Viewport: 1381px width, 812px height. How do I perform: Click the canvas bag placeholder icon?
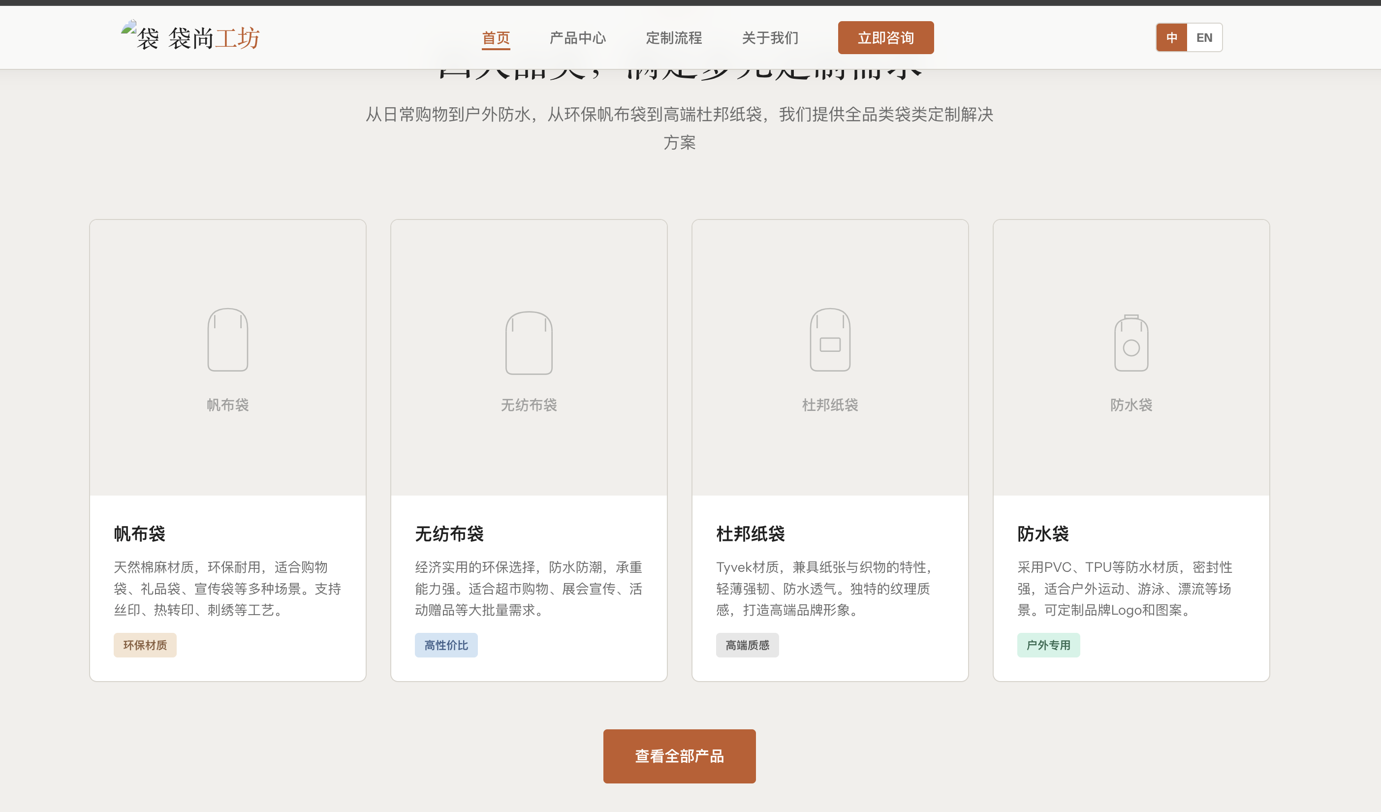click(x=227, y=340)
